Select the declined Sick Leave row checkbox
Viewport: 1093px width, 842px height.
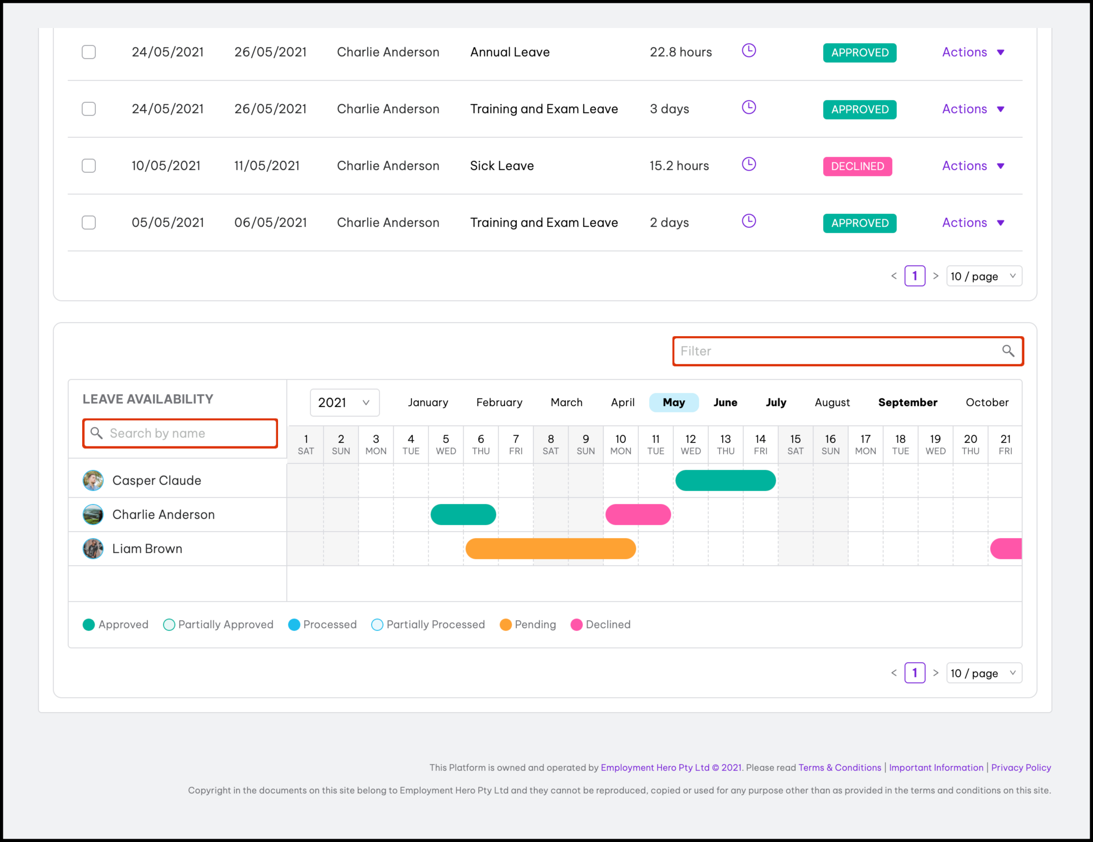point(89,166)
